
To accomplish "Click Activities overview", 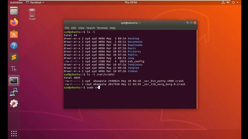I will point(16,2).
